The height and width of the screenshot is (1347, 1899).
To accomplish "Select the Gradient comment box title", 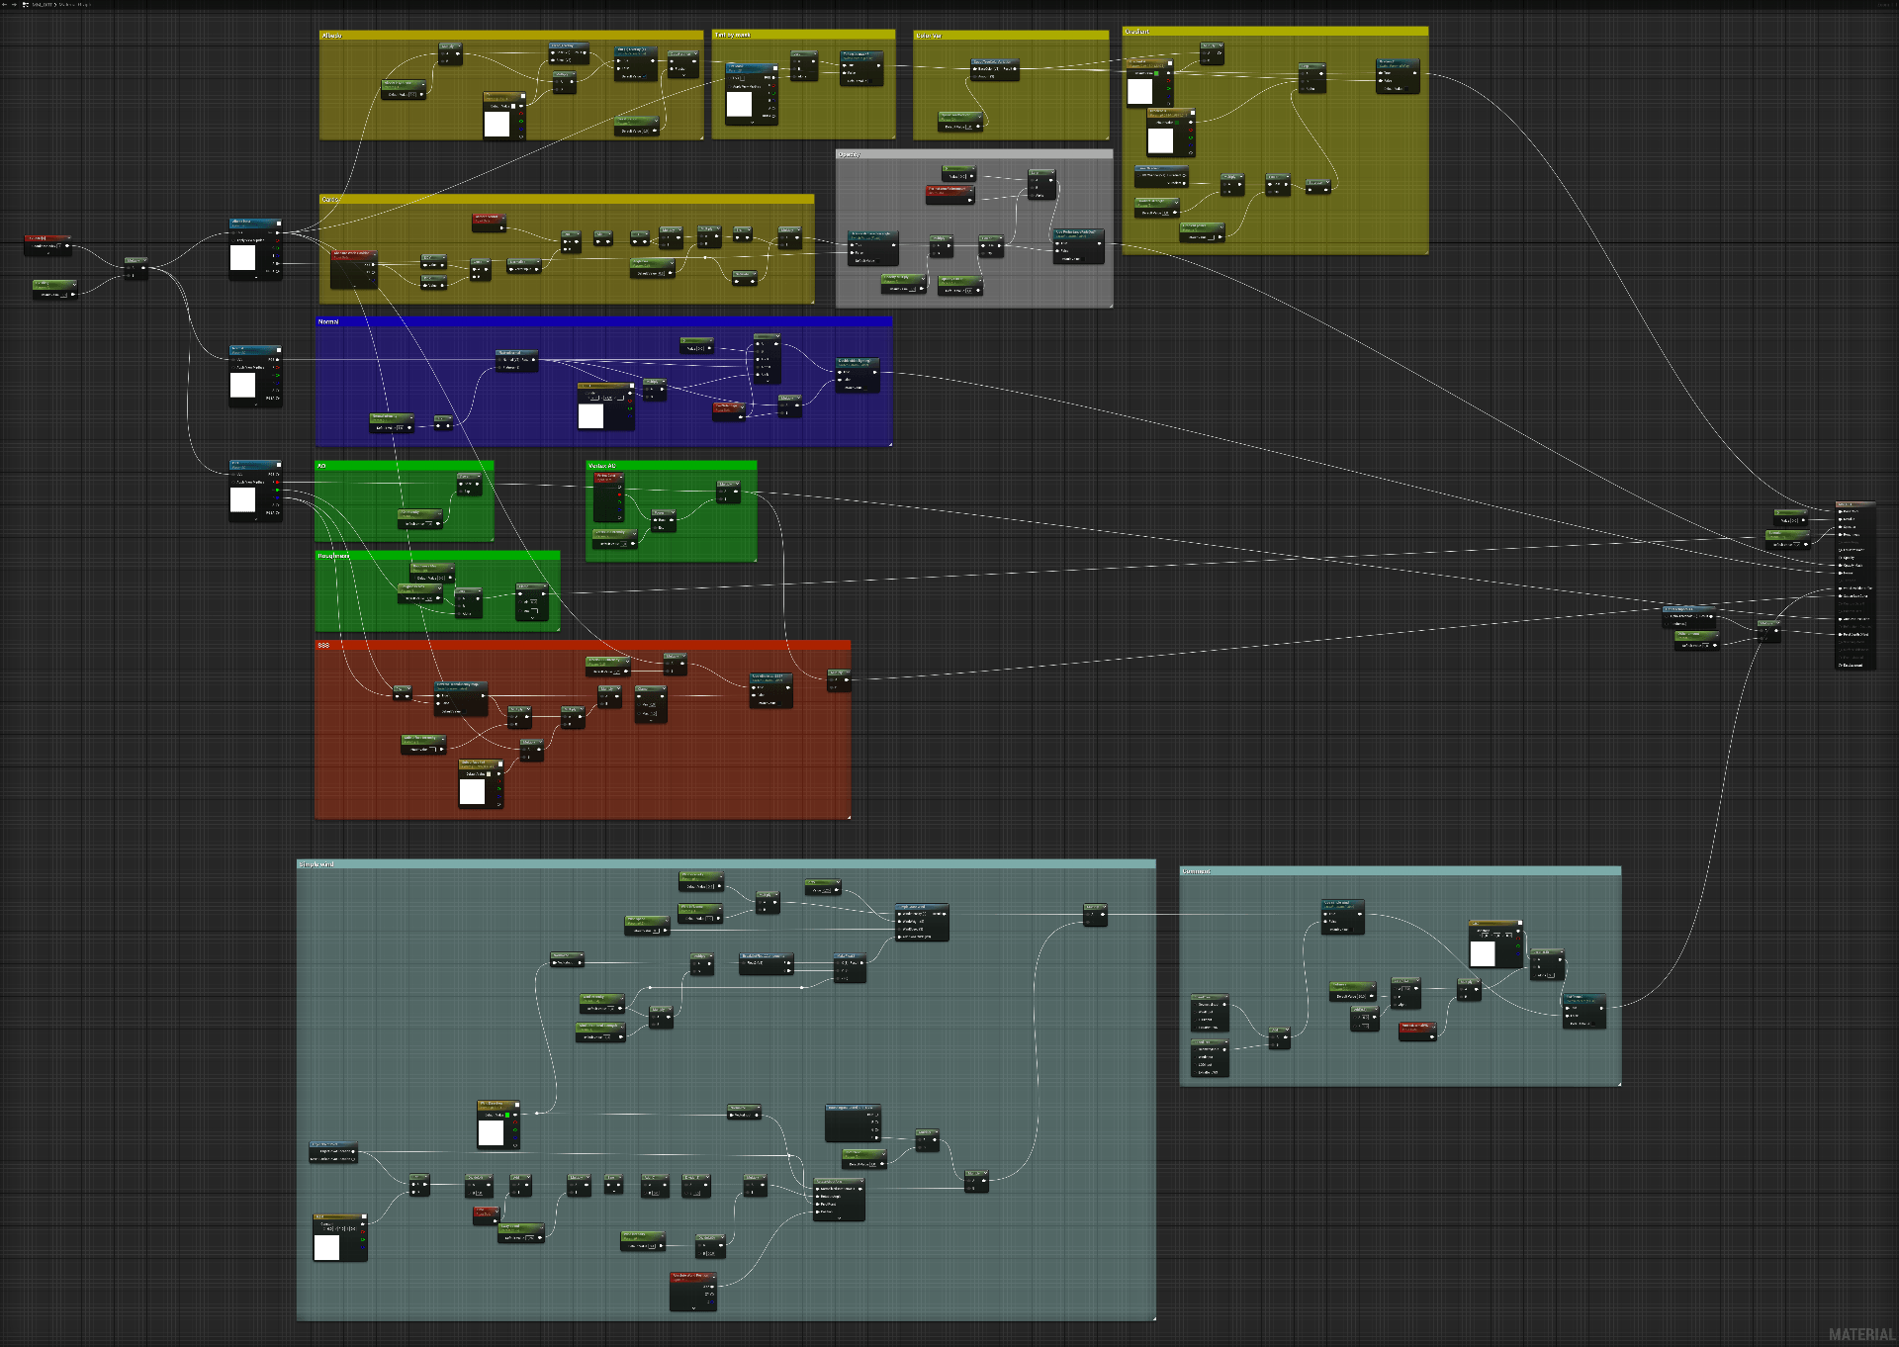I will coord(1137,32).
